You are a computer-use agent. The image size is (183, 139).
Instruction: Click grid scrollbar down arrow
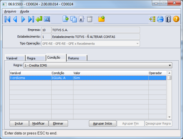coord(169,117)
